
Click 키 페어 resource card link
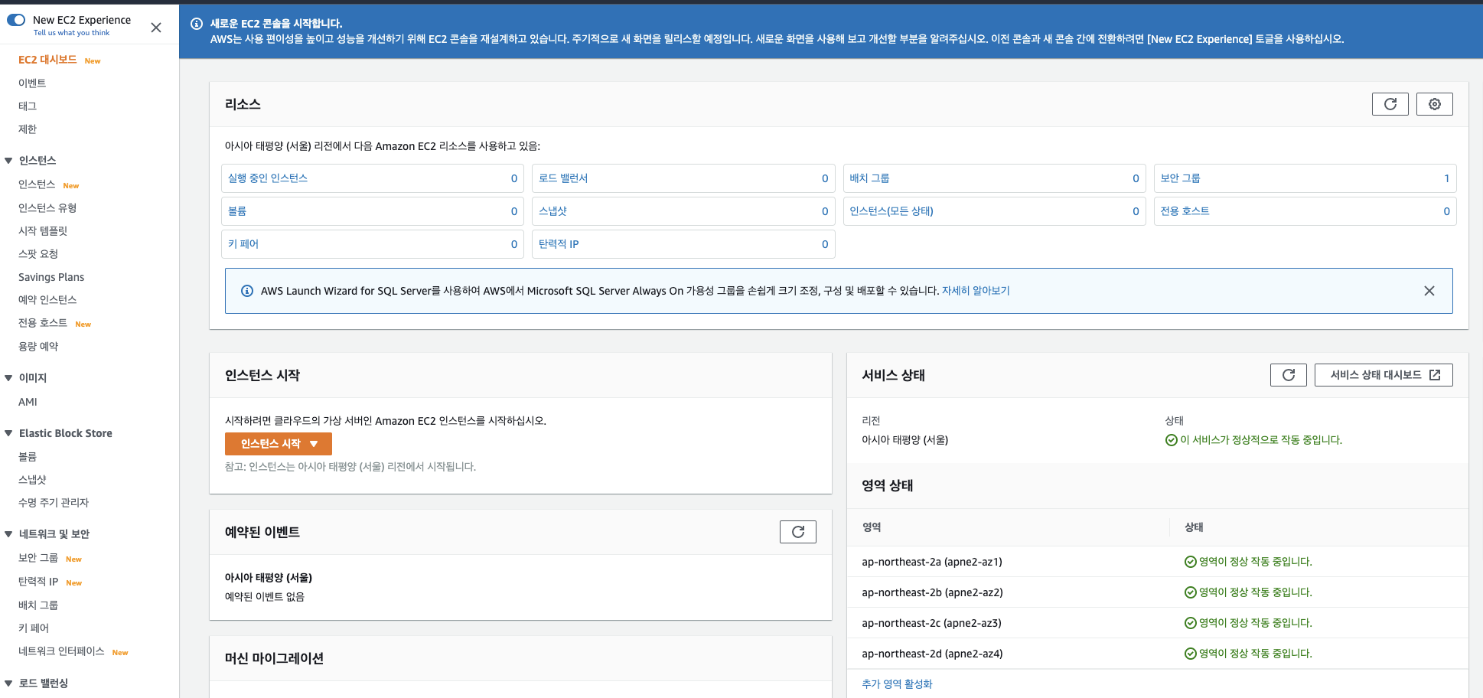(x=243, y=244)
